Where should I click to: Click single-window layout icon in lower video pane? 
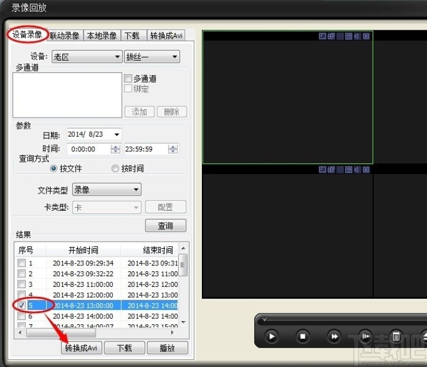(x=322, y=169)
